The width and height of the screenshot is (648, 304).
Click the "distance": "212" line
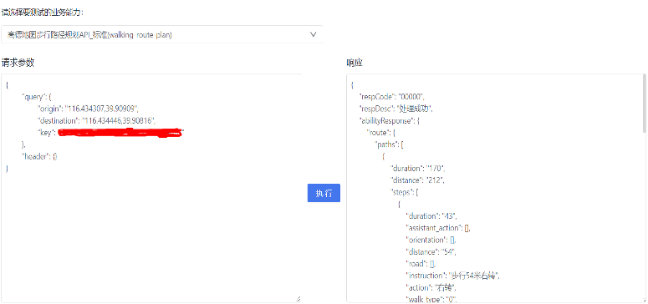coord(416,180)
